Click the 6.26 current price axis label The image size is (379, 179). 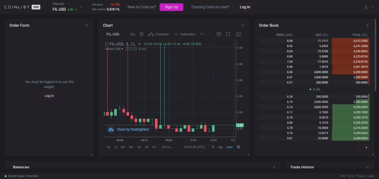point(240,125)
